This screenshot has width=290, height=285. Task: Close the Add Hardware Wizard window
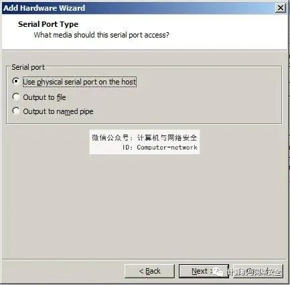coord(281,8)
